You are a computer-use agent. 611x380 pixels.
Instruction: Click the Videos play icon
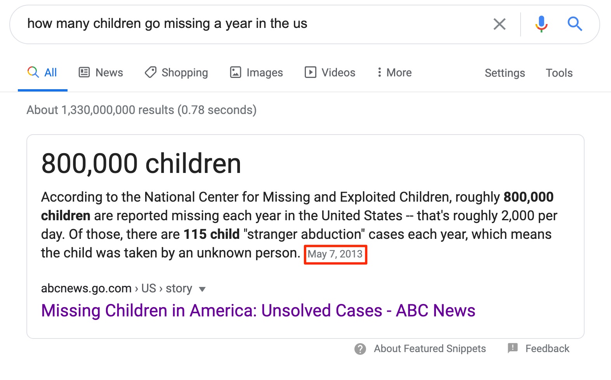point(311,72)
